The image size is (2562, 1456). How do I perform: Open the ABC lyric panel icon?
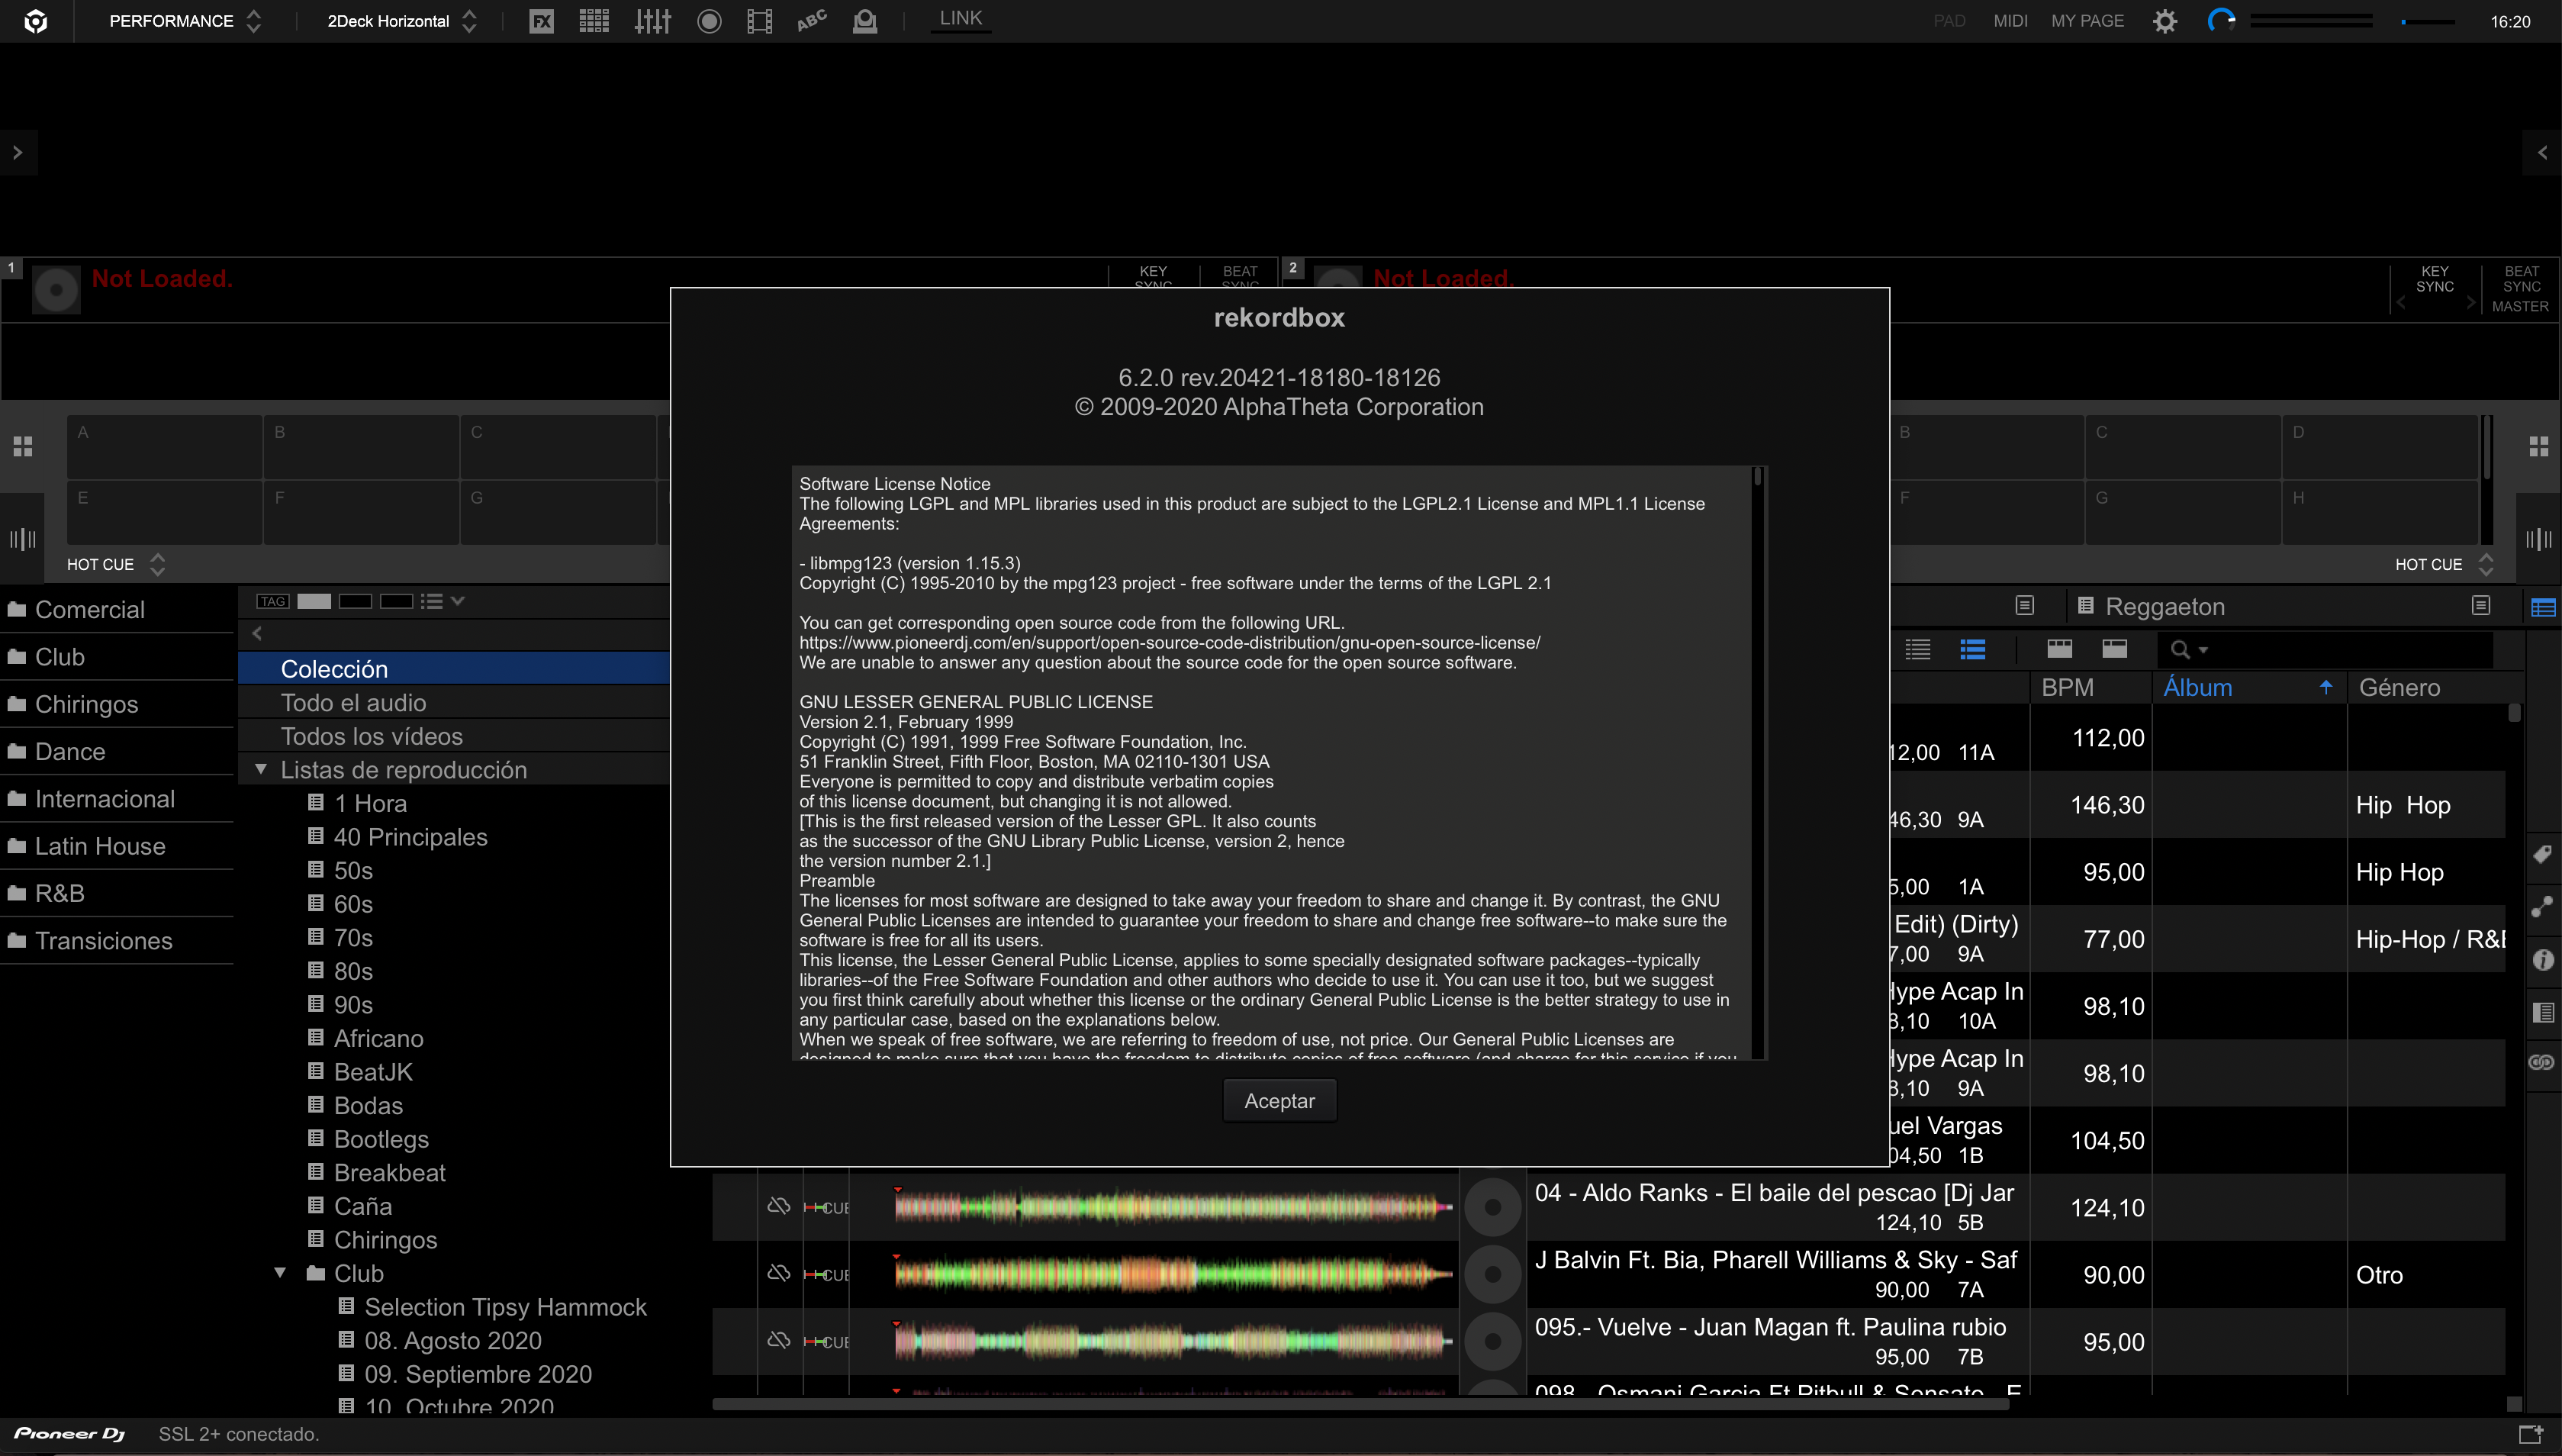click(812, 21)
